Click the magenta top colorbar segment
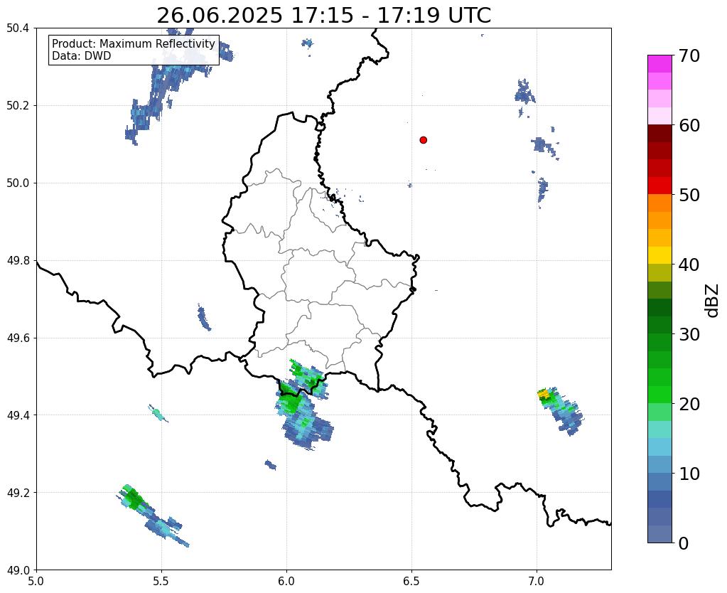727x593 pixels. pos(659,64)
